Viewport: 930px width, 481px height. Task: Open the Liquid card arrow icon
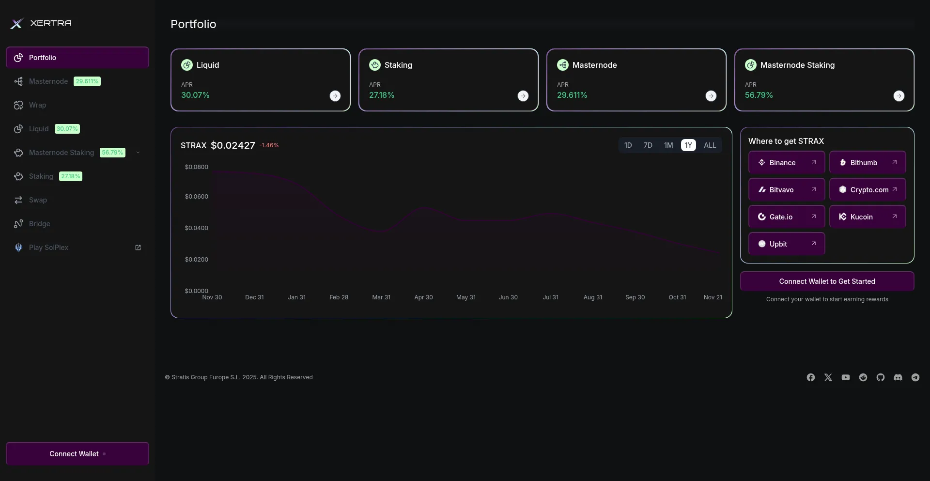click(x=335, y=96)
